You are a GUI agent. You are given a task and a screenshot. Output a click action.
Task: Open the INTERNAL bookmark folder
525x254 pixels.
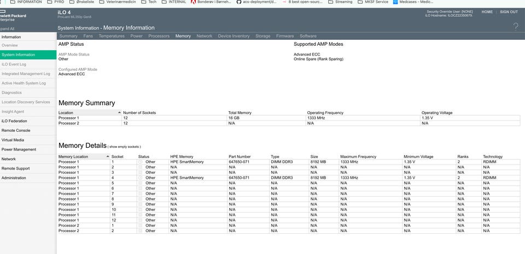click(x=174, y=2)
